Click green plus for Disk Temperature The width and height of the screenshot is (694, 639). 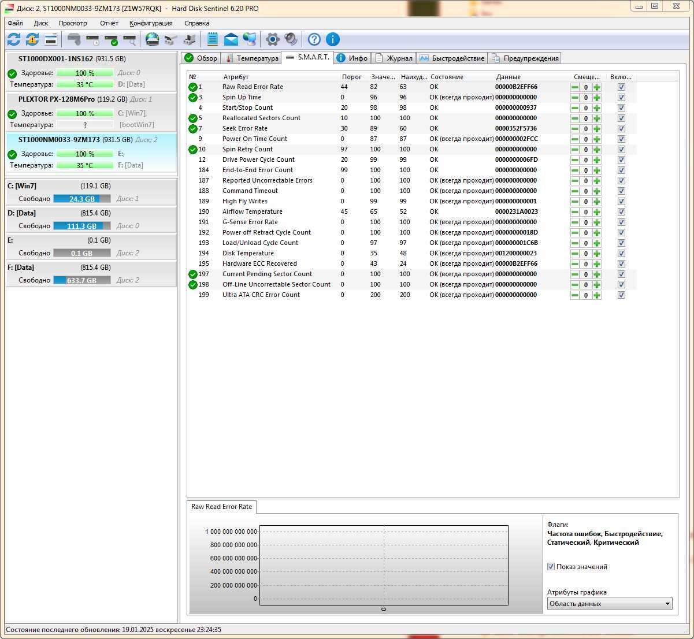coord(596,254)
